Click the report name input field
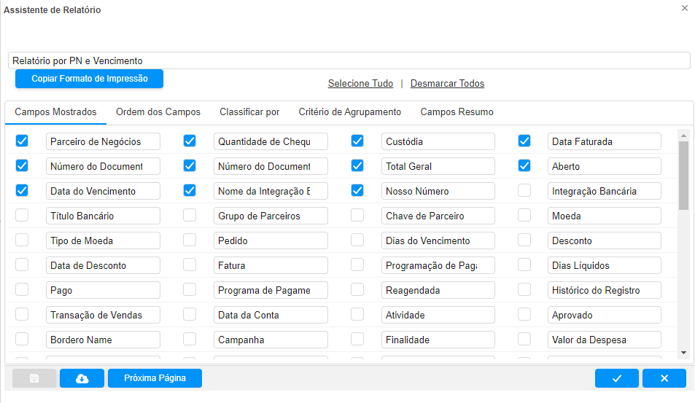695x403 pixels. click(349, 61)
